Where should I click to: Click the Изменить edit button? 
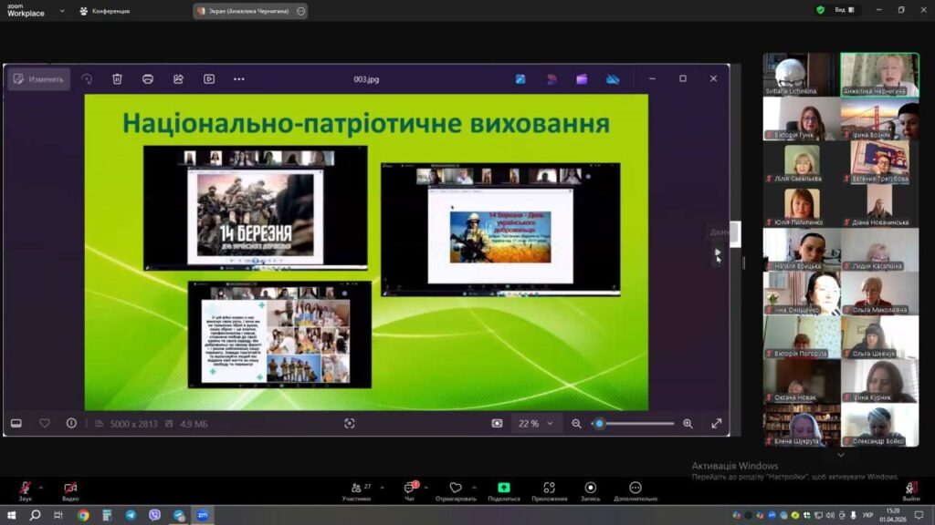[38, 79]
